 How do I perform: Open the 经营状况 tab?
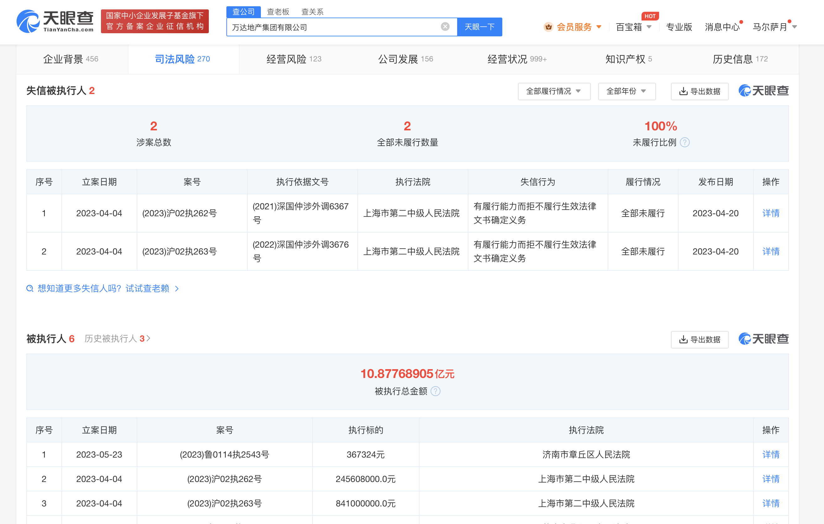pos(517,59)
